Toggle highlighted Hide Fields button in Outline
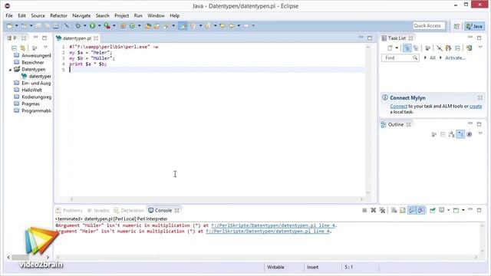491x276 pixels. pos(460,134)
